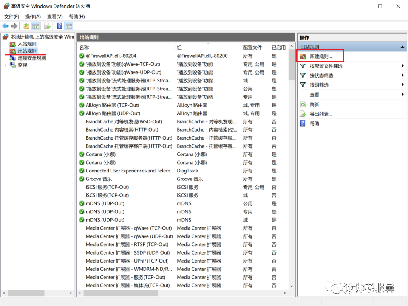Click the Export list toolbar icon

tap(47, 26)
